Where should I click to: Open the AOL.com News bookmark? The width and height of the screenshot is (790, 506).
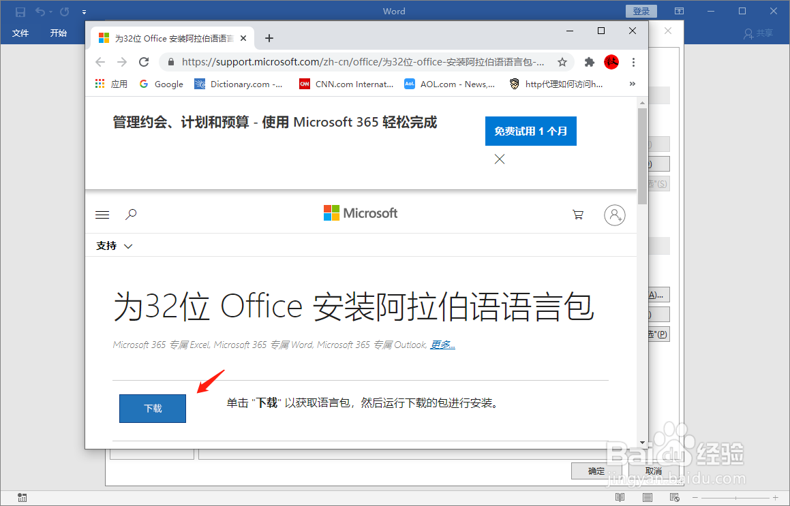(x=449, y=84)
